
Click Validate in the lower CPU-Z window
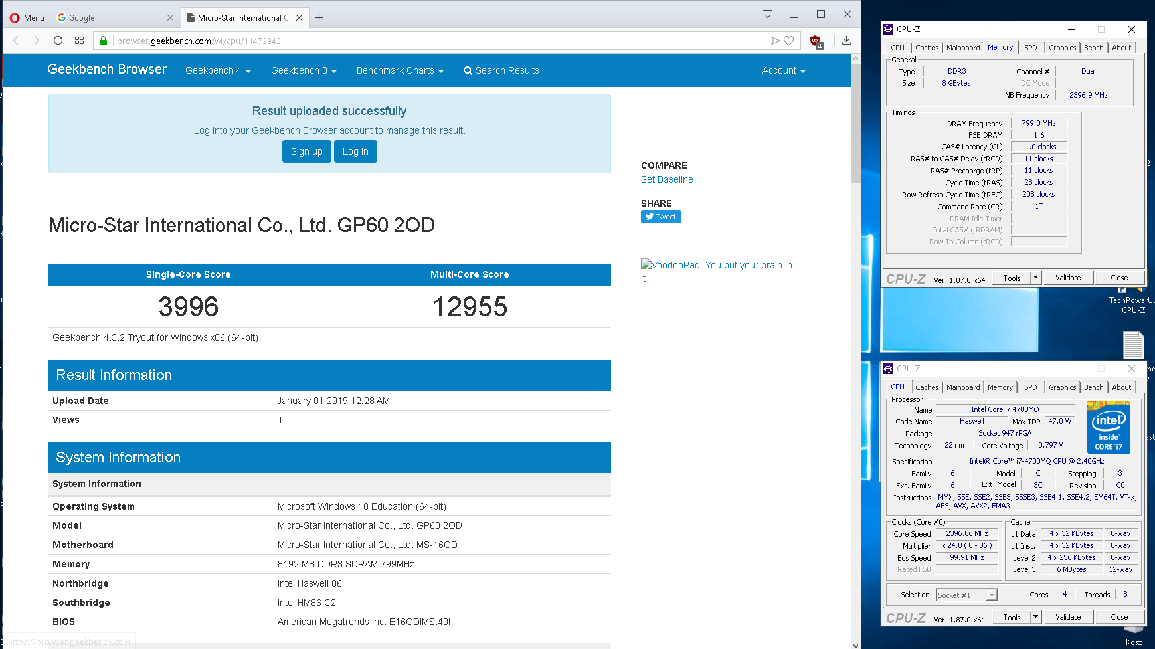(x=1068, y=617)
